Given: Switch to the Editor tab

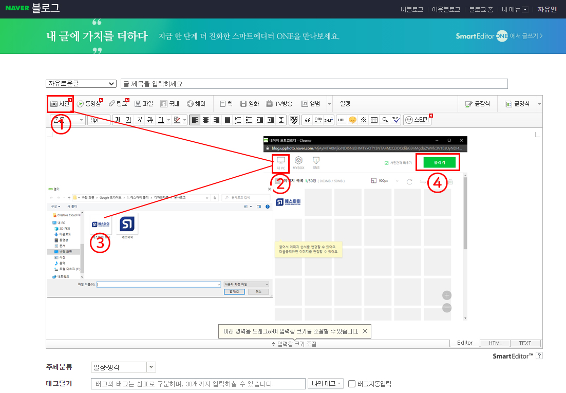Looking at the screenshot, I should pos(465,343).
